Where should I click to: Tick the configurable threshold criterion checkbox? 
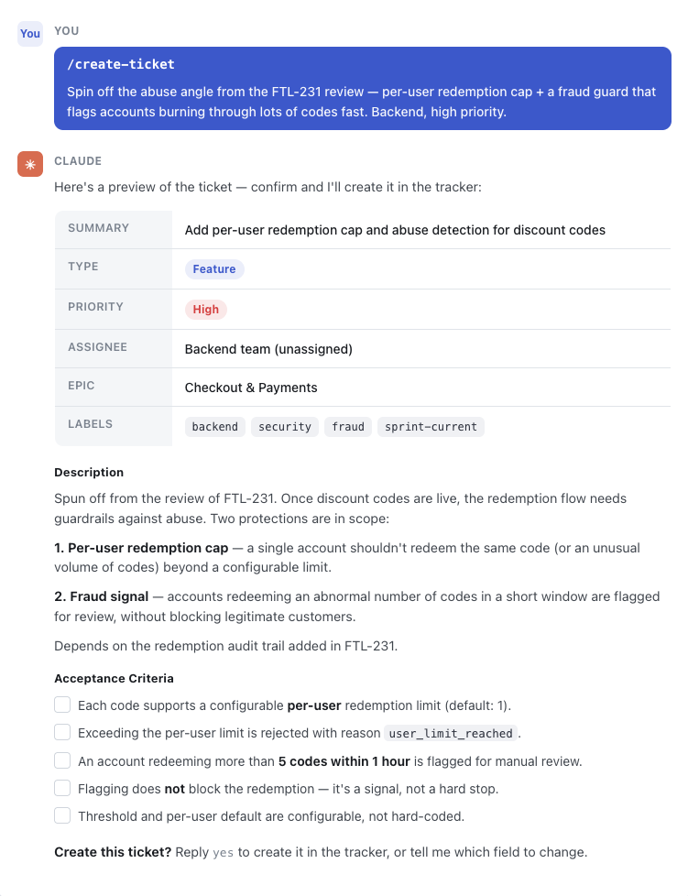(x=62, y=815)
